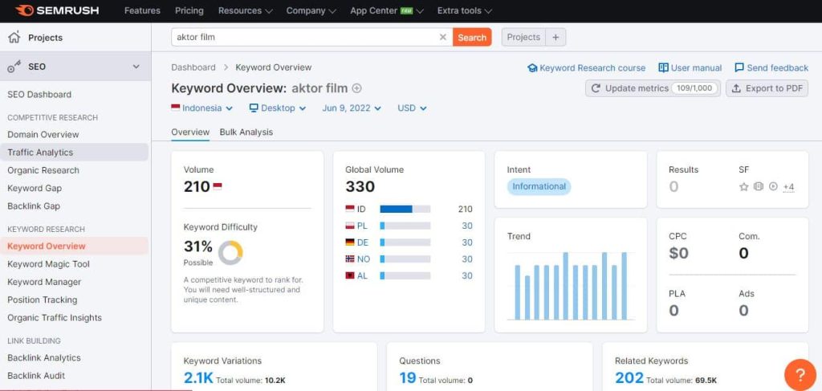Open Position Tracking in sidebar
Viewport: 822px width, 391px height.
pos(43,299)
